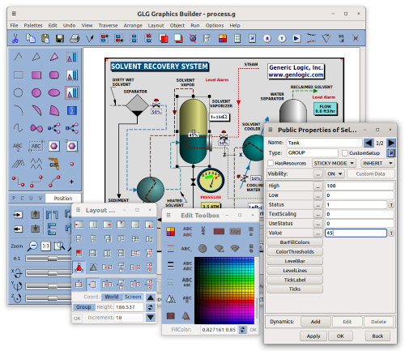Open the File menu
The width and height of the screenshot is (405, 351).
click(14, 25)
